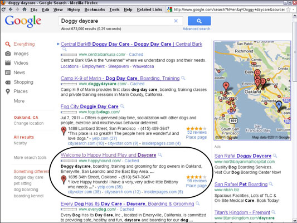Click the boarding kennel related search
This screenshot has height=223, width=297.
tap(28, 196)
